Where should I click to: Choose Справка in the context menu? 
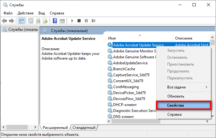[x=183, y=114]
